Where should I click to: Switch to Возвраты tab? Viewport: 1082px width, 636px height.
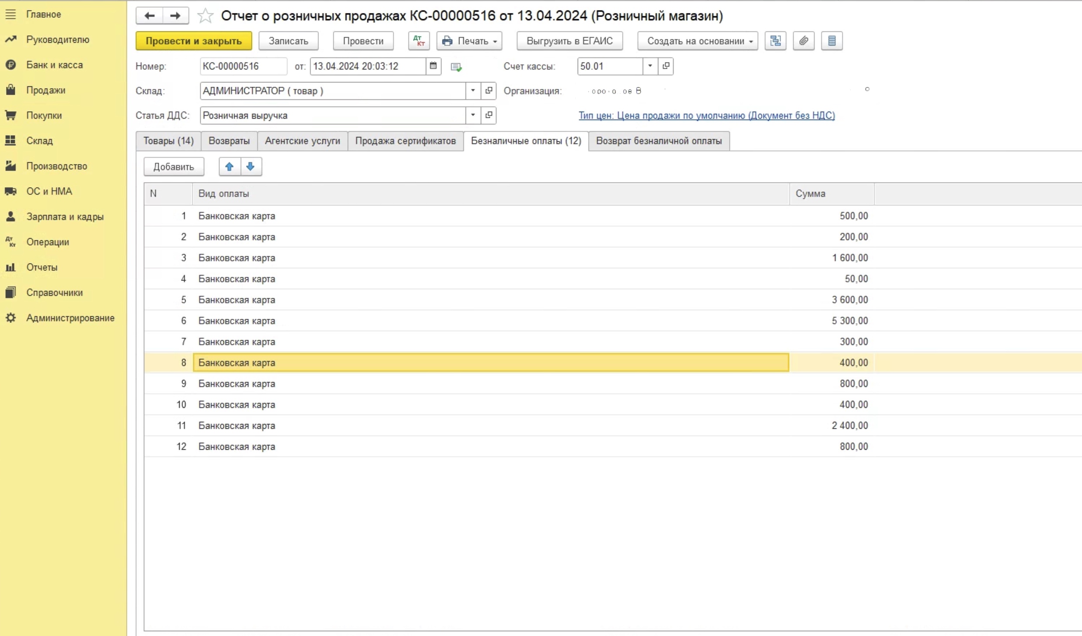pyautogui.click(x=229, y=141)
